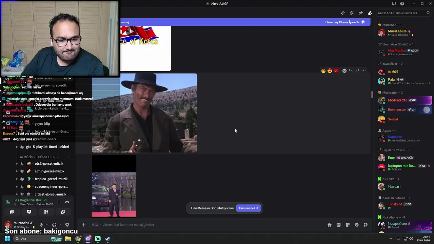Open elmir-gorsel-muzik channel

(x=44, y=171)
